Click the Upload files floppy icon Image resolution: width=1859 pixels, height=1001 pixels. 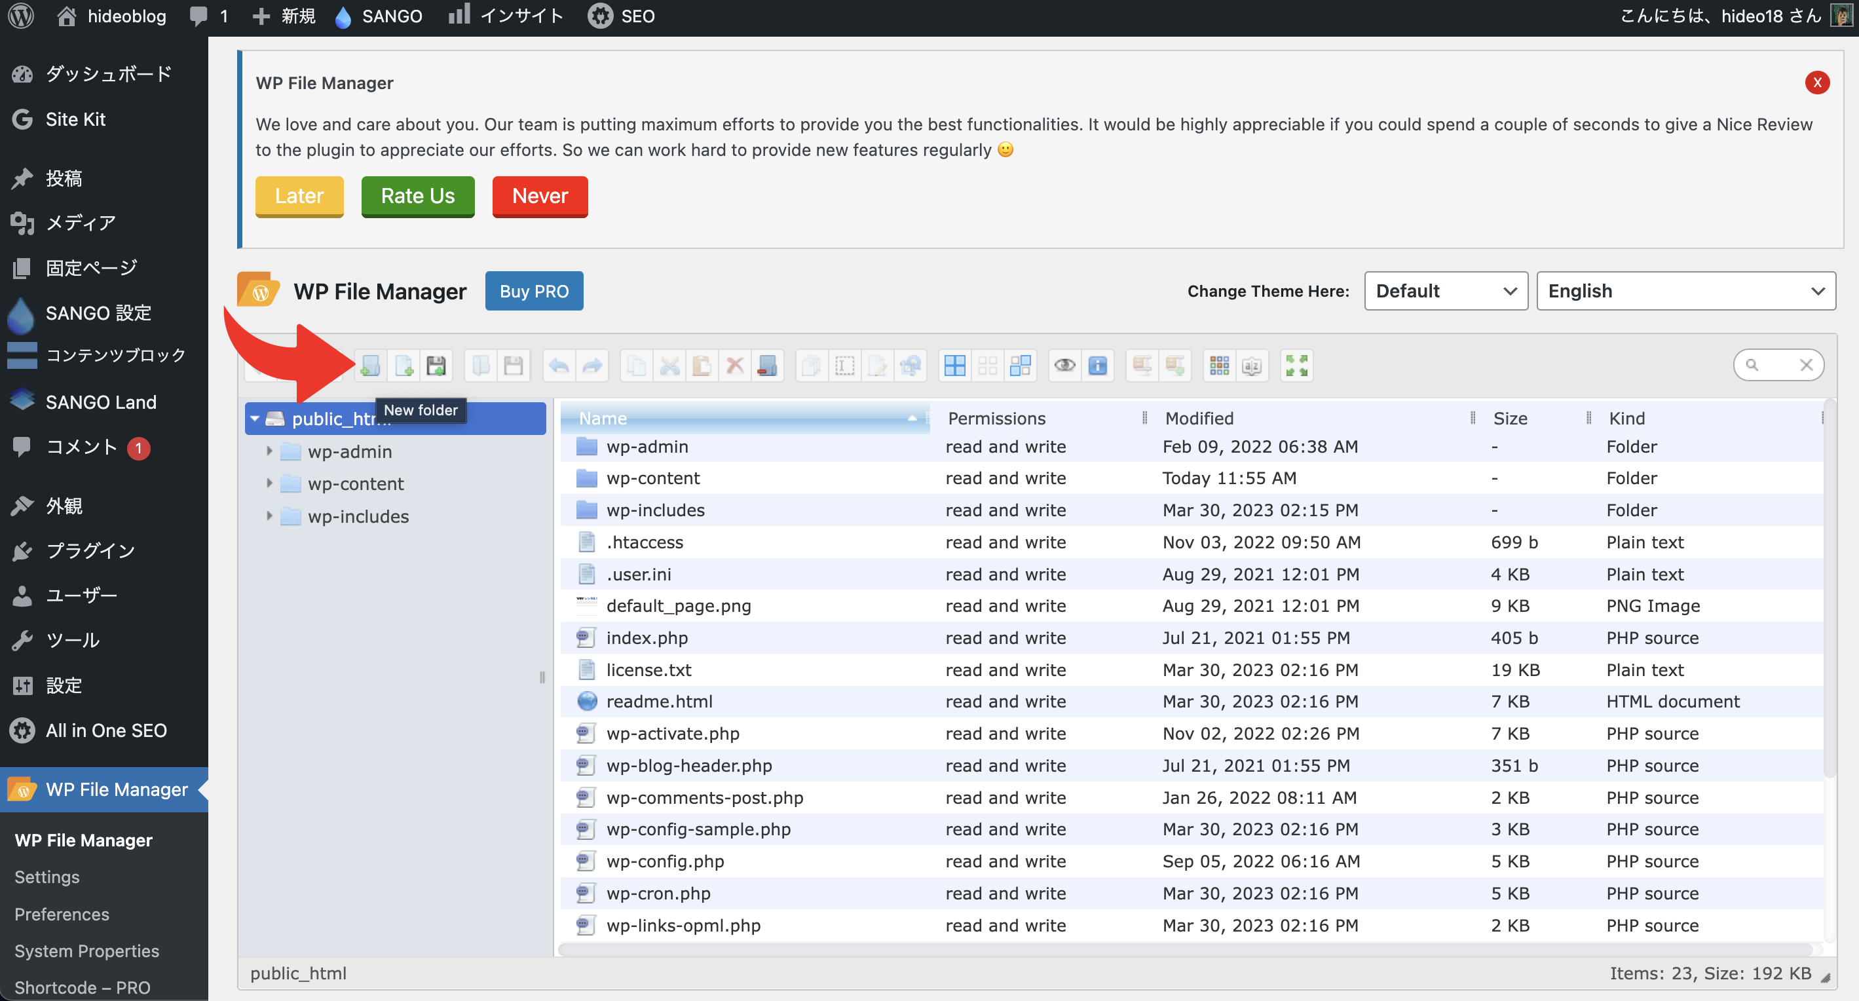pos(437,366)
